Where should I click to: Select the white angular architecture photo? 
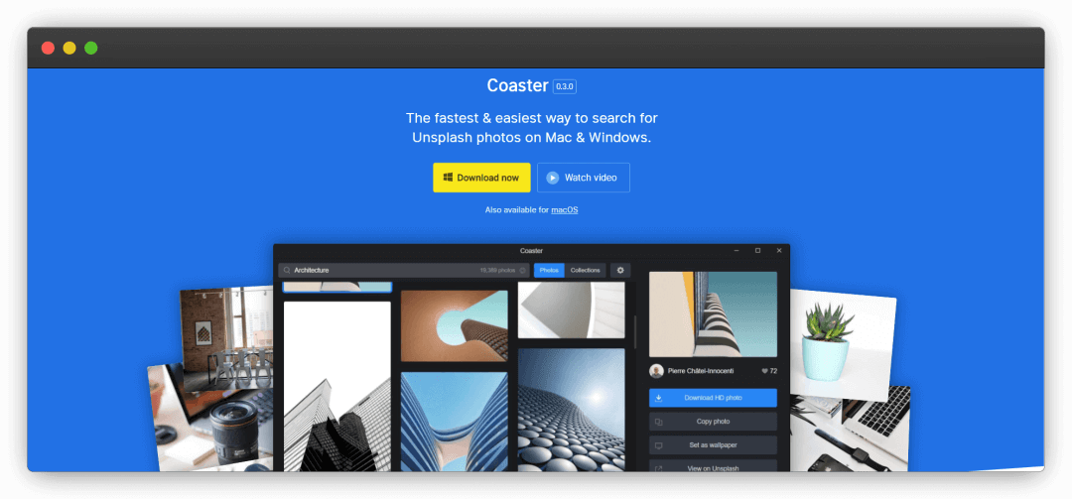(x=571, y=310)
